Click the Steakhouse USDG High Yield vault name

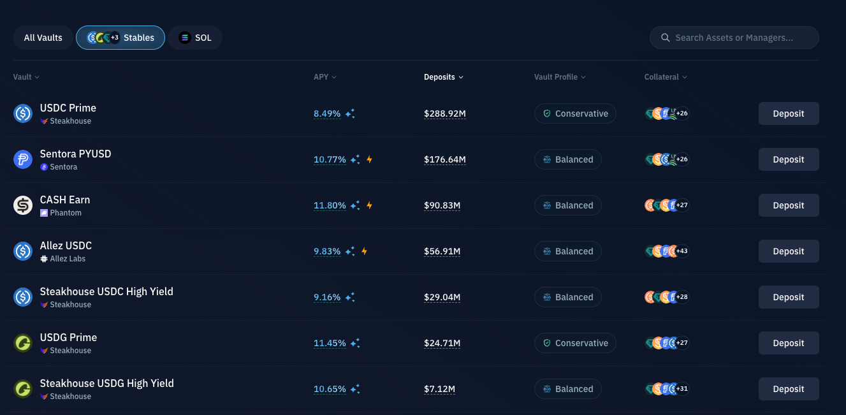tap(106, 383)
